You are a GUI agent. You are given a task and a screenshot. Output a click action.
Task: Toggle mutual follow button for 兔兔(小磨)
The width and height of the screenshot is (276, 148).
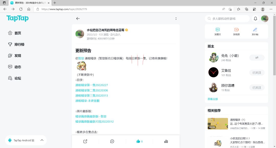pos(257,58)
